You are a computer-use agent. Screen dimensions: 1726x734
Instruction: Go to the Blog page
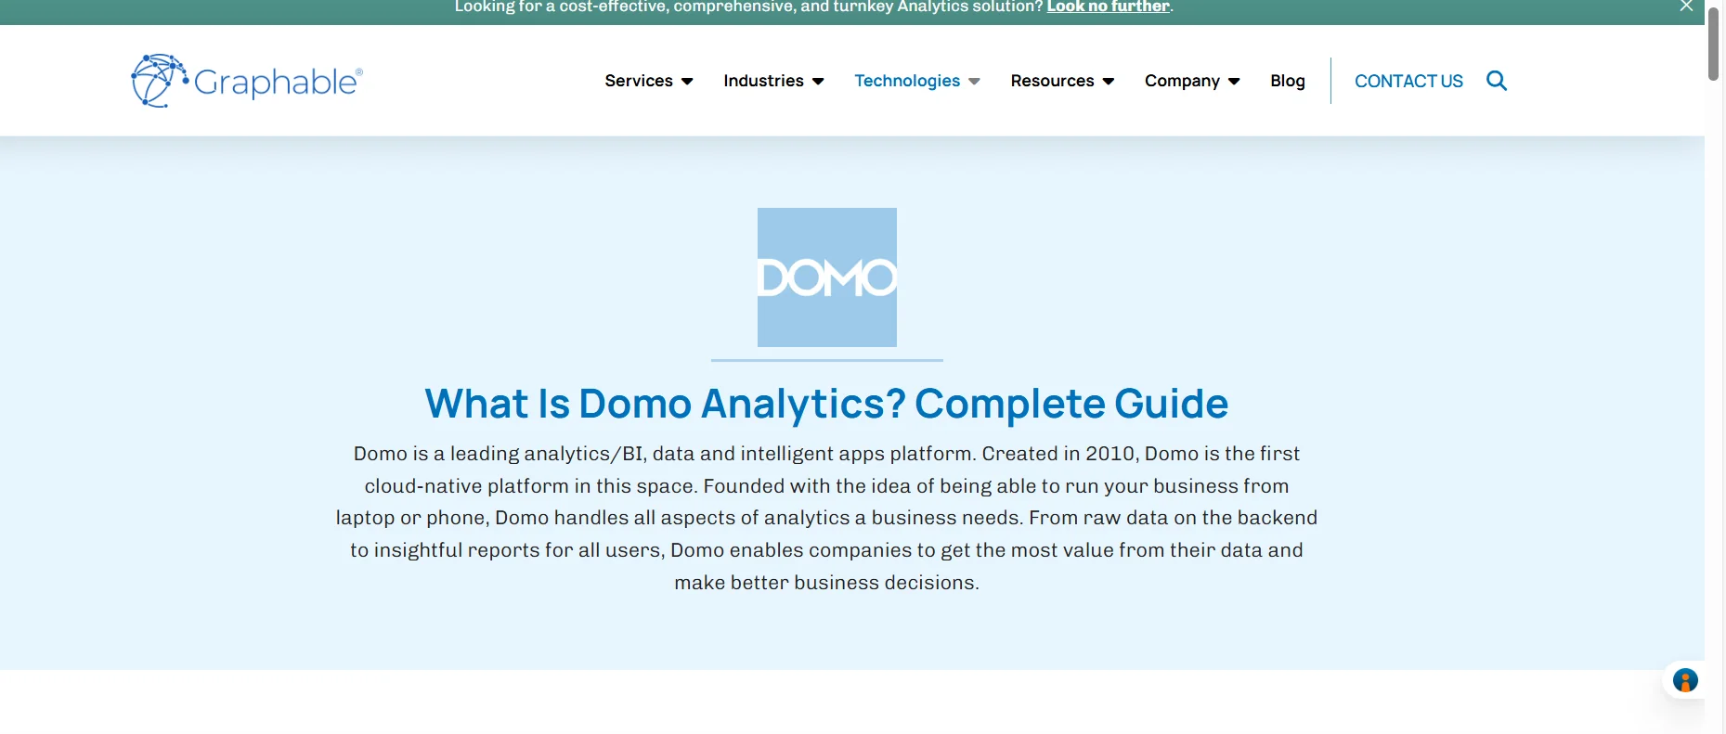(1288, 81)
